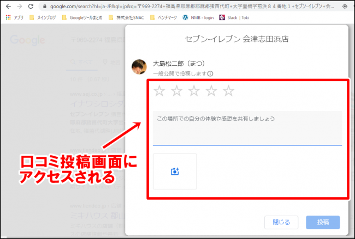Click the dialog title セブン-イレブン 会津志田浜店

tap(236, 39)
